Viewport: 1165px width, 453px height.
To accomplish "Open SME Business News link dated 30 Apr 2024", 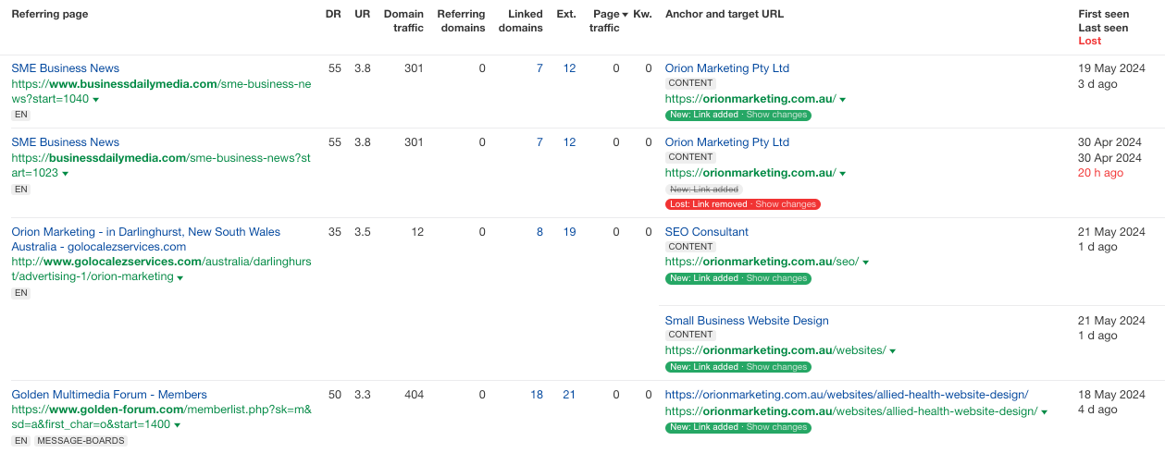I will pyautogui.click(x=65, y=142).
